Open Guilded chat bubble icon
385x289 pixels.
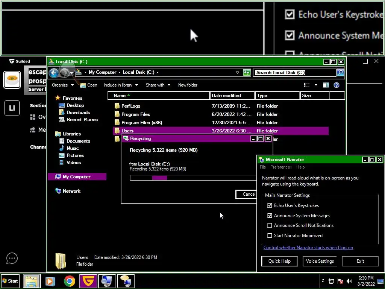[x=12, y=258]
